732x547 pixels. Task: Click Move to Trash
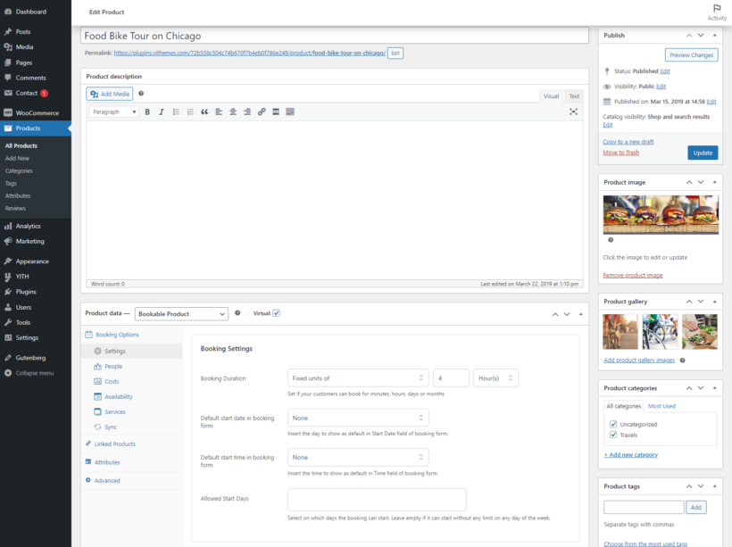click(x=621, y=153)
